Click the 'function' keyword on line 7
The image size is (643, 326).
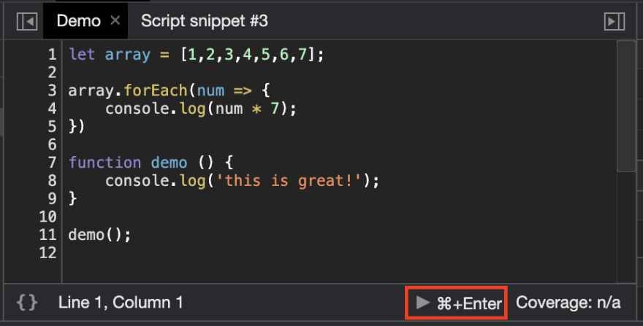[x=104, y=163]
